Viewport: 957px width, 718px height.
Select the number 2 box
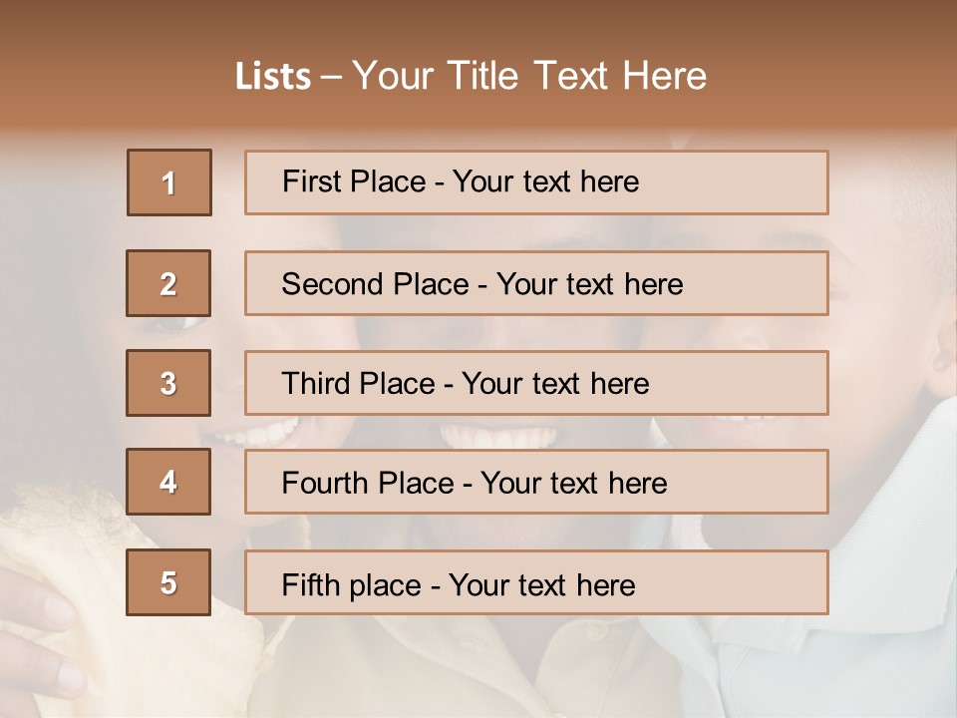pyautogui.click(x=168, y=283)
